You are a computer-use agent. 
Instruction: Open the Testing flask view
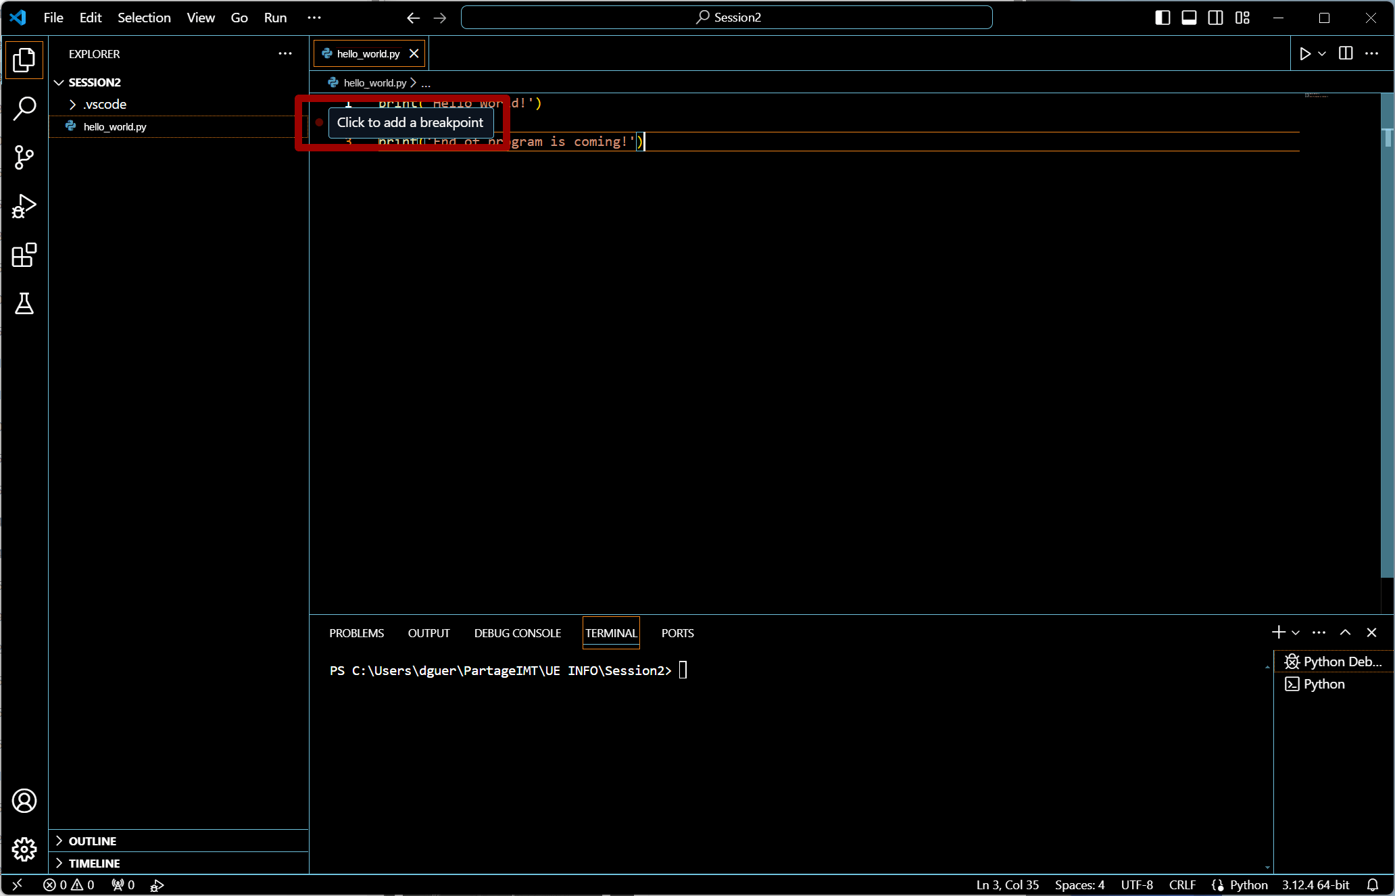(24, 304)
